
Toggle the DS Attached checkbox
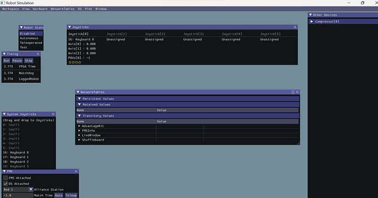click(x=5, y=184)
